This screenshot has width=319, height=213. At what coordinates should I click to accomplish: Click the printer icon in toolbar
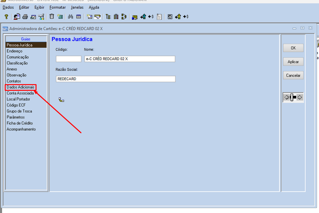tap(25, 17)
